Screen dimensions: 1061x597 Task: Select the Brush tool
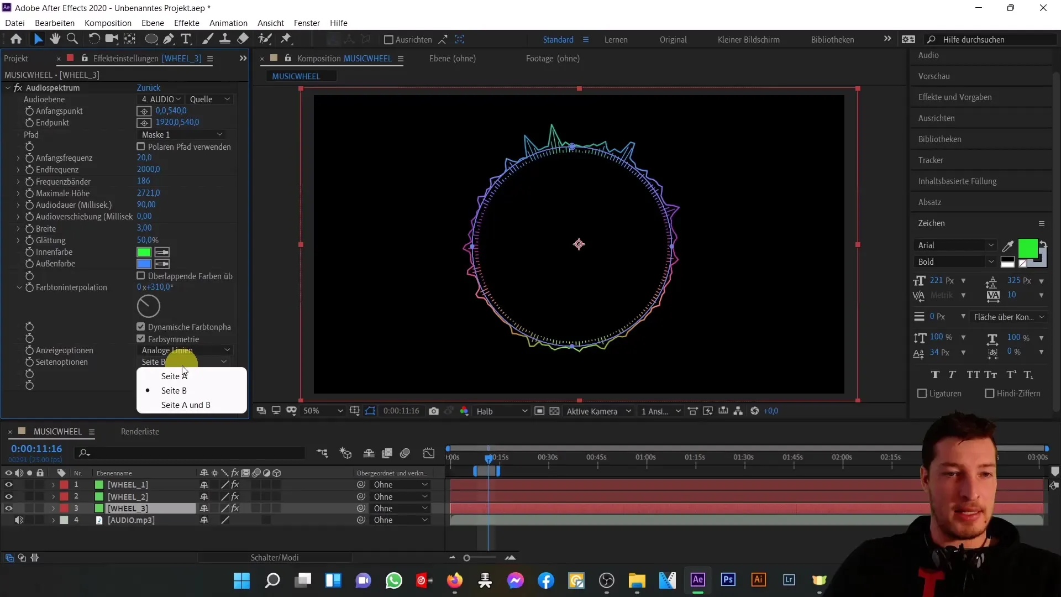pyautogui.click(x=208, y=39)
